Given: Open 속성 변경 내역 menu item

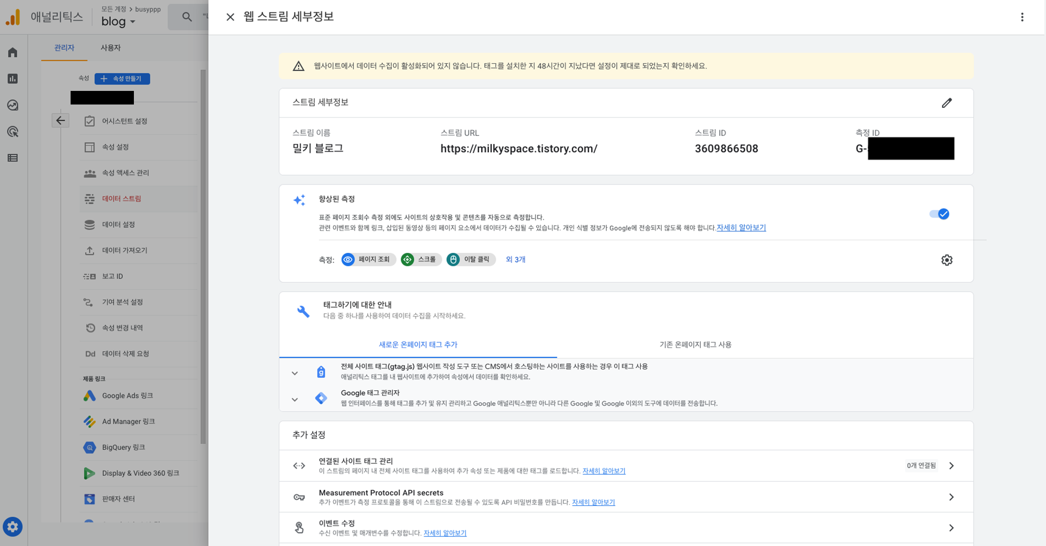Looking at the screenshot, I should point(139,328).
